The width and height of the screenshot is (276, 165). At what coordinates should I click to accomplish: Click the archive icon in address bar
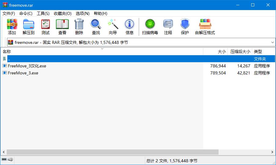tap(11, 42)
